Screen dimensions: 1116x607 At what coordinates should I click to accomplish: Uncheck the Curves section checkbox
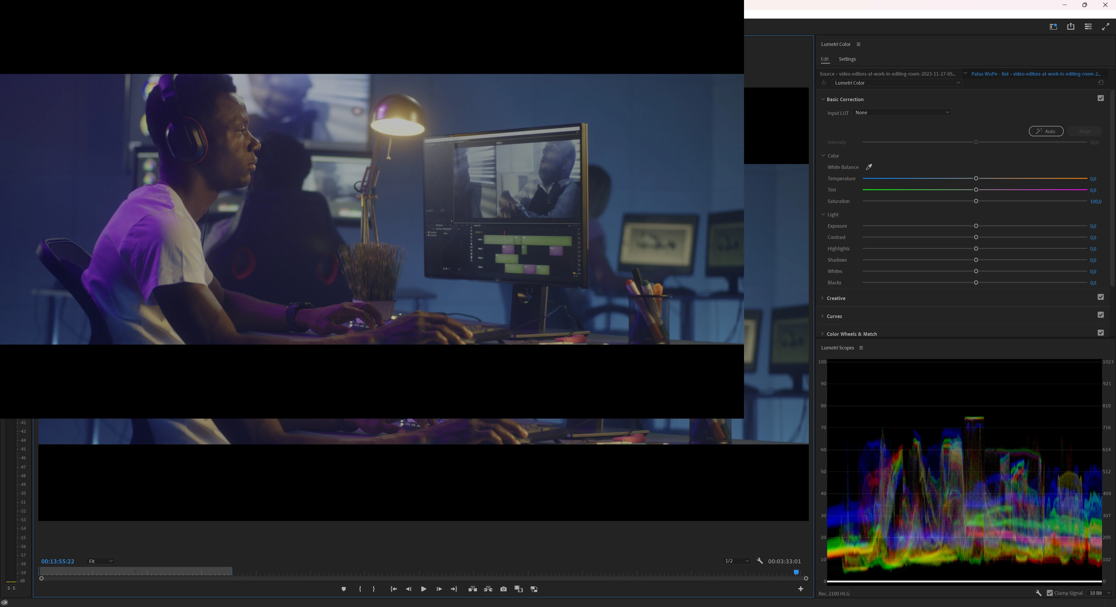point(1100,315)
